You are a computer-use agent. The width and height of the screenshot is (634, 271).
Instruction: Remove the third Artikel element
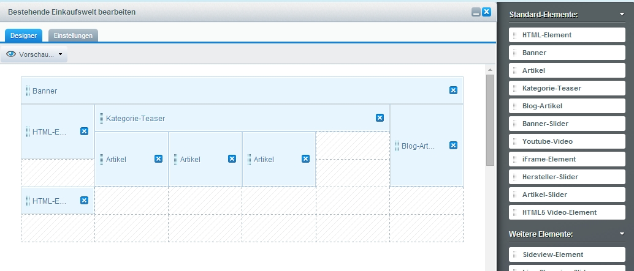(305, 159)
